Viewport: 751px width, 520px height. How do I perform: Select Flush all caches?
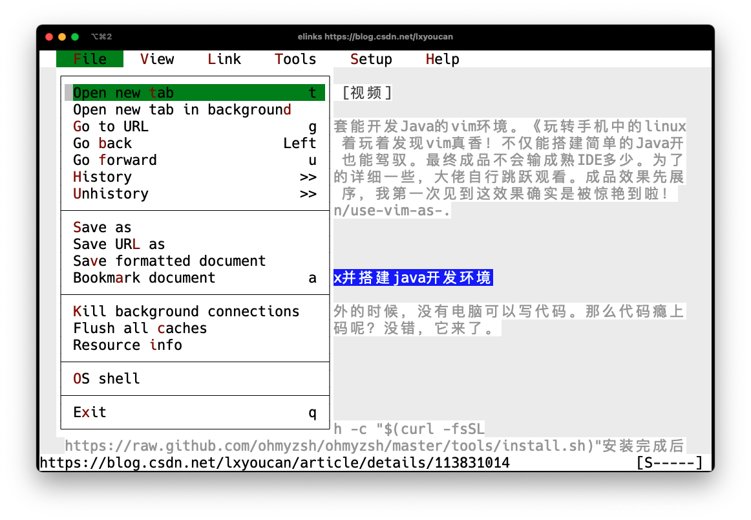click(x=195, y=329)
